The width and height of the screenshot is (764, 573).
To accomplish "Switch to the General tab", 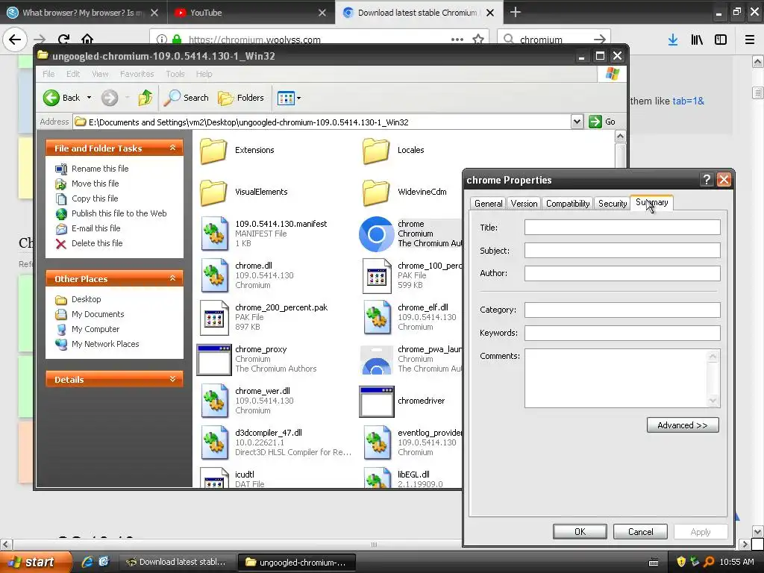I will coord(488,204).
